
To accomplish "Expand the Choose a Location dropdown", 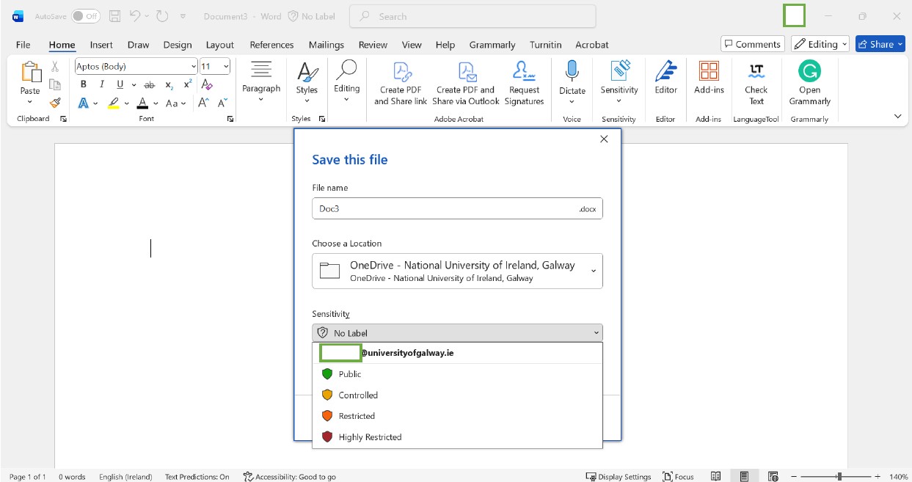I will pyautogui.click(x=593, y=271).
